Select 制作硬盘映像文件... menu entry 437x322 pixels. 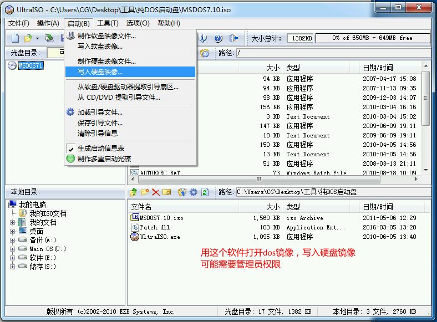(130, 62)
